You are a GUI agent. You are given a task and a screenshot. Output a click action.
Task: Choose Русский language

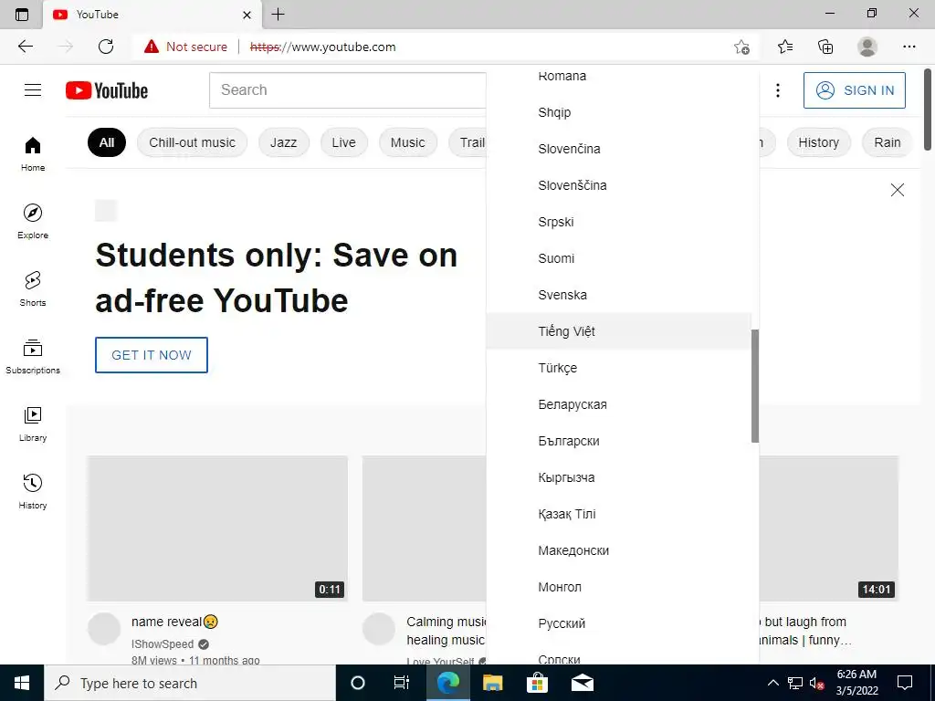[x=618, y=623]
